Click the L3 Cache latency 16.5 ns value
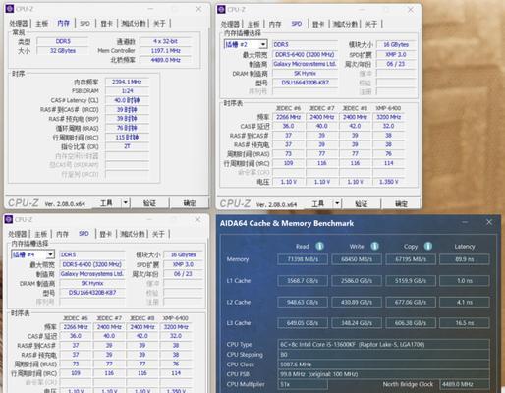The height and width of the screenshot is (393, 505). tap(465, 323)
